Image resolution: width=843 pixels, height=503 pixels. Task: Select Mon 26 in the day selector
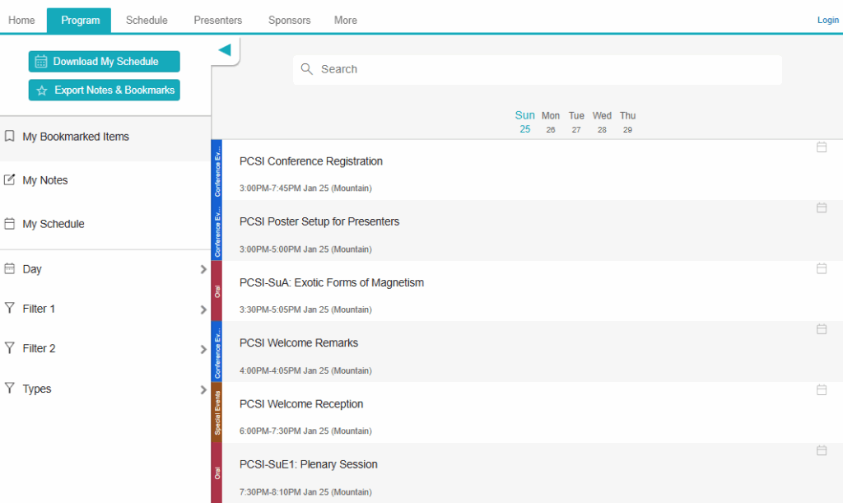pos(551,122)
